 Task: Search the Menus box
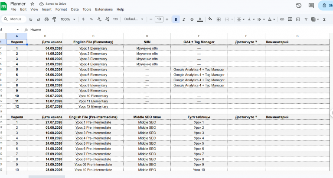click(14, 19)
